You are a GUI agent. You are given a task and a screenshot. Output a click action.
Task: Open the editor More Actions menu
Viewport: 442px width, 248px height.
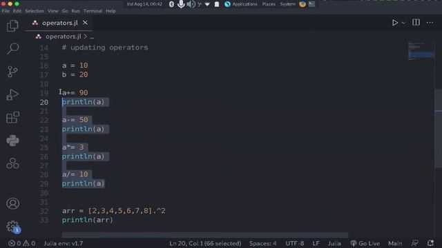pos(430,23)
